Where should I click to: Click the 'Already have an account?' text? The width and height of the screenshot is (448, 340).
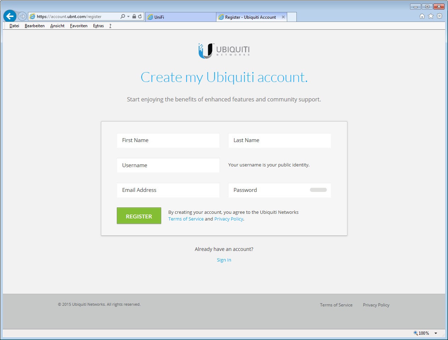point(224,249)
